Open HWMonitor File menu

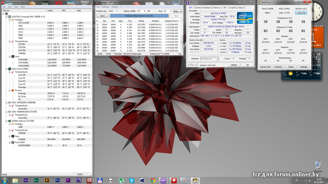4,7
